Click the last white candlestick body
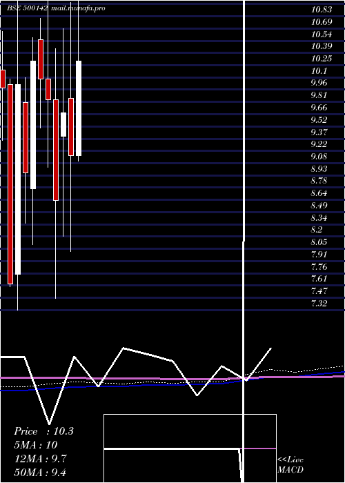Viewport: 345px width, 483px height. (79, 108)
